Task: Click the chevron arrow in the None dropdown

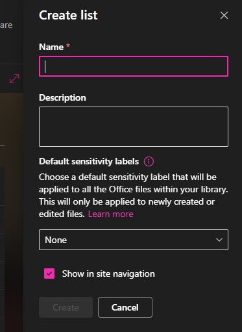Action: [x=219, y=240]
